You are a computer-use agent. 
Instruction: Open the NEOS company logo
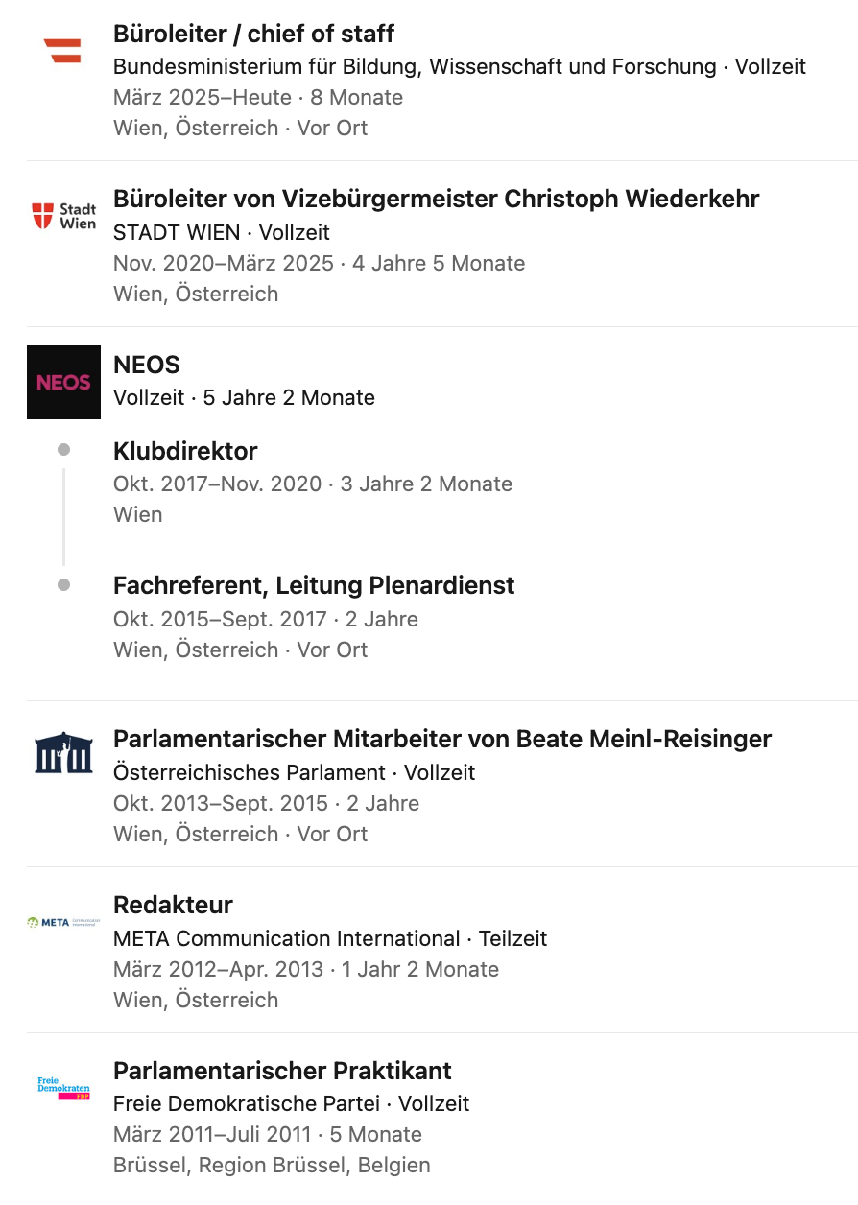[x=63, y=382]
